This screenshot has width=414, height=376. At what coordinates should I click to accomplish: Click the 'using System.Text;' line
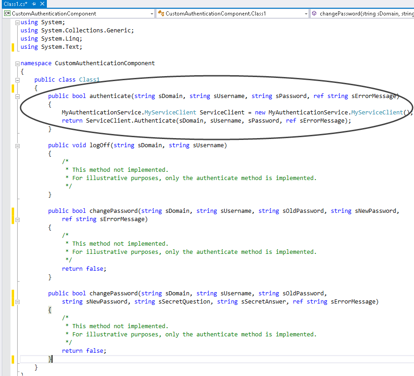point(51,47)
